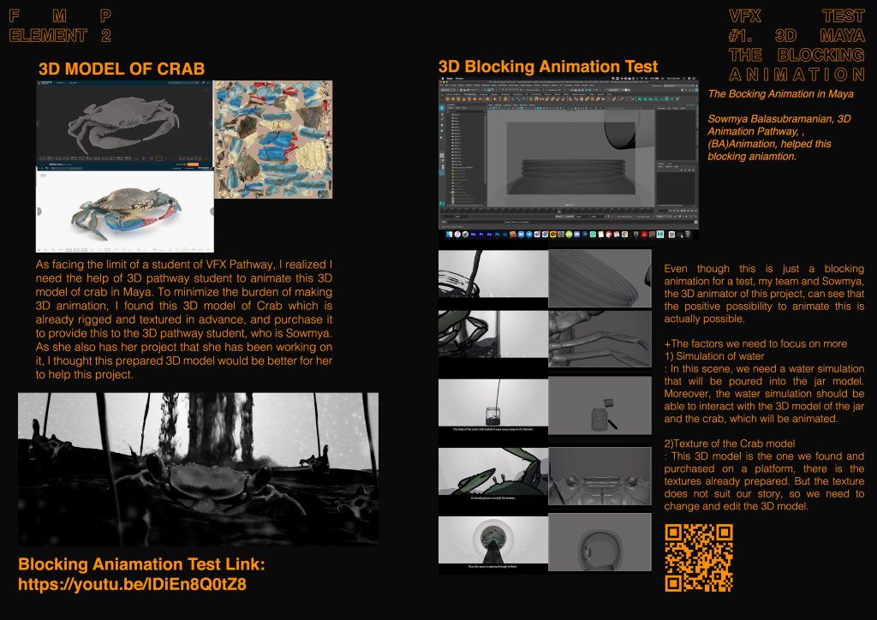877x620 pixels.
Task: Launch Adobe Media Encoder from the dock
Action: (x=473, y=235)
